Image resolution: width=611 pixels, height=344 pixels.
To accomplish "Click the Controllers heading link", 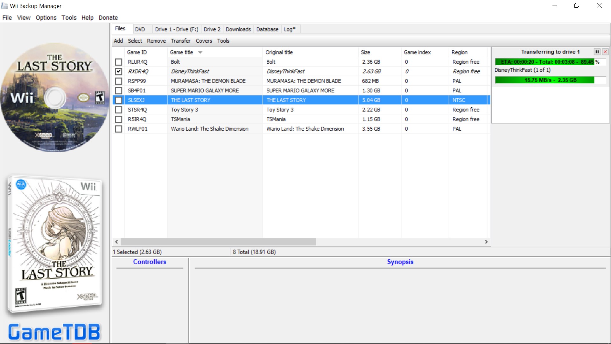I will coord(150,262).
